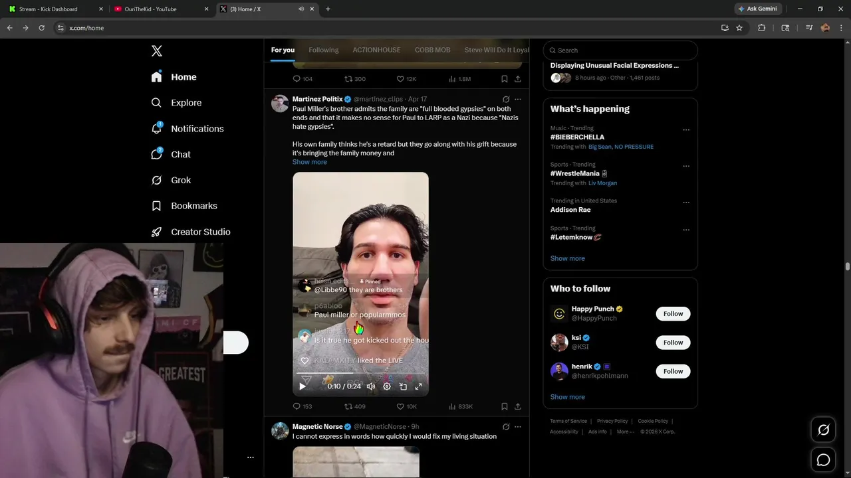Follow ksi

(673, 343)
